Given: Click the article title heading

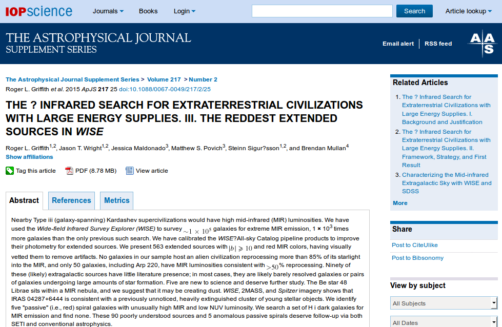Looking at the screenshot, I should pyautogui.click(x=184, y=118).
